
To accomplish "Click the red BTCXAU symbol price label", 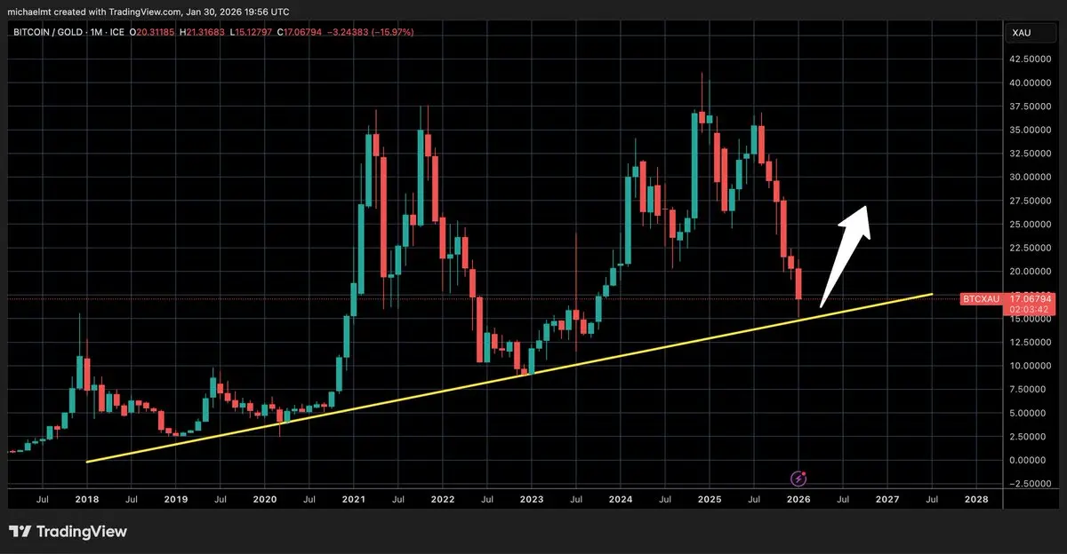I will (981, 299).
